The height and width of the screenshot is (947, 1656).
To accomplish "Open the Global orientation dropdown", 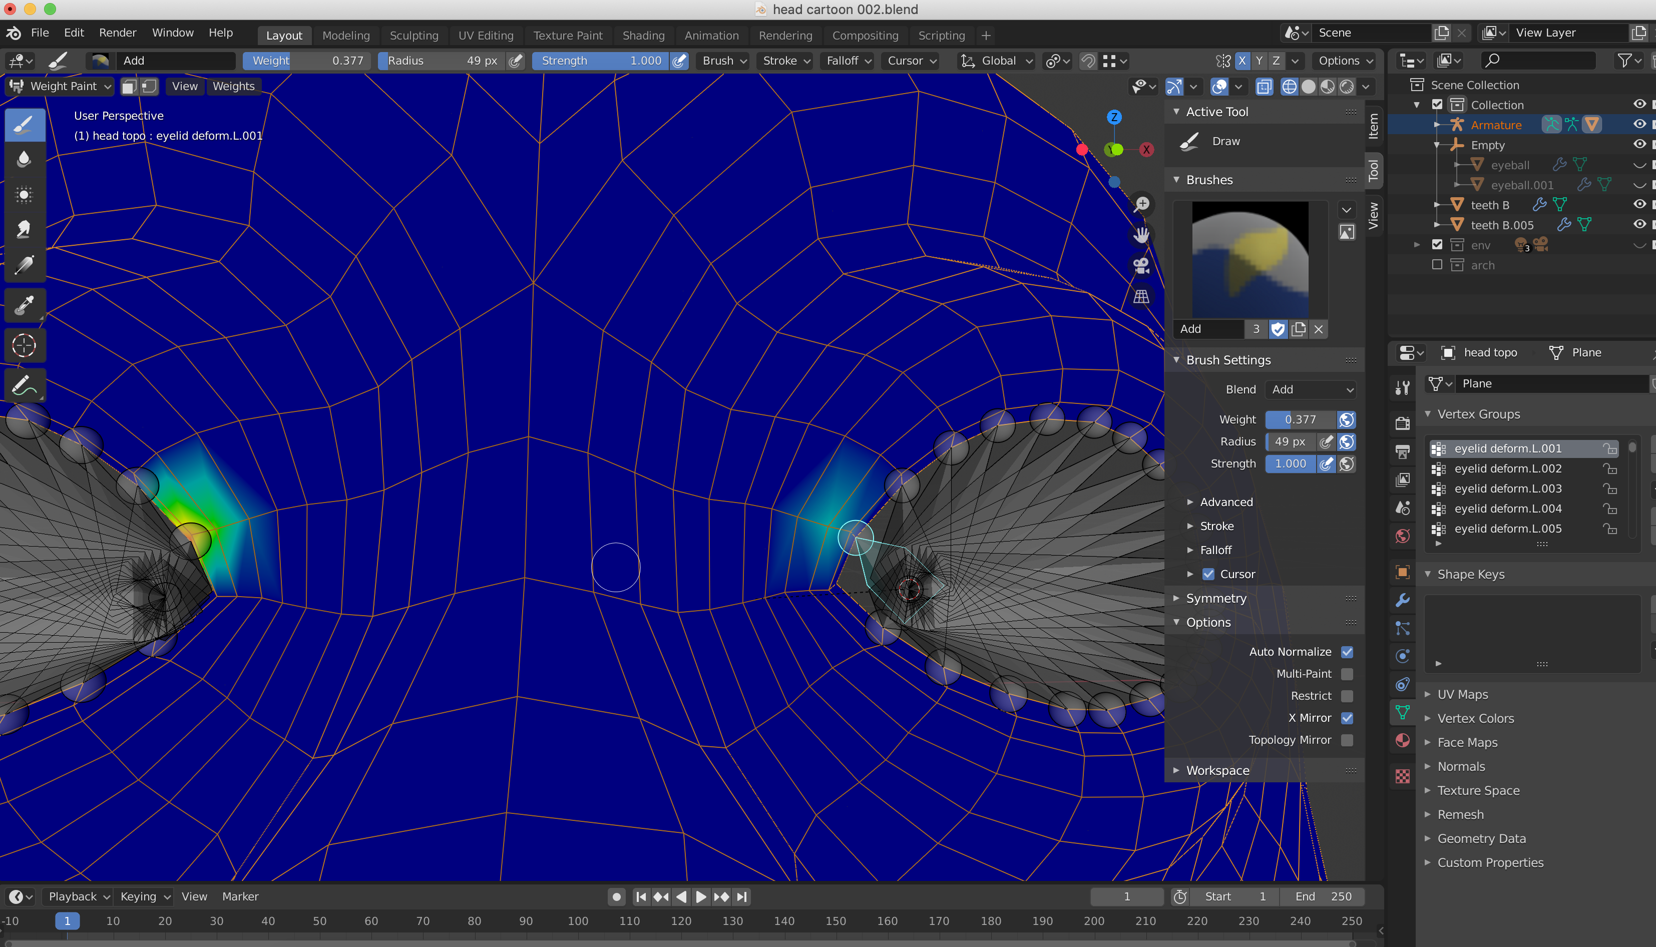I will [x=997, y=61].
